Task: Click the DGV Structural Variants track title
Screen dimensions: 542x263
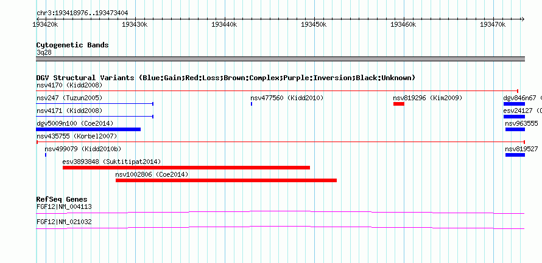Action: tap(226, 78)
